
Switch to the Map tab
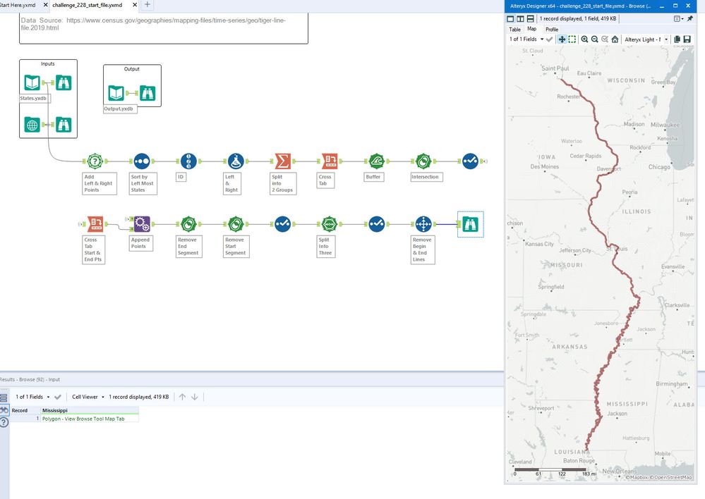coord(532,29)
